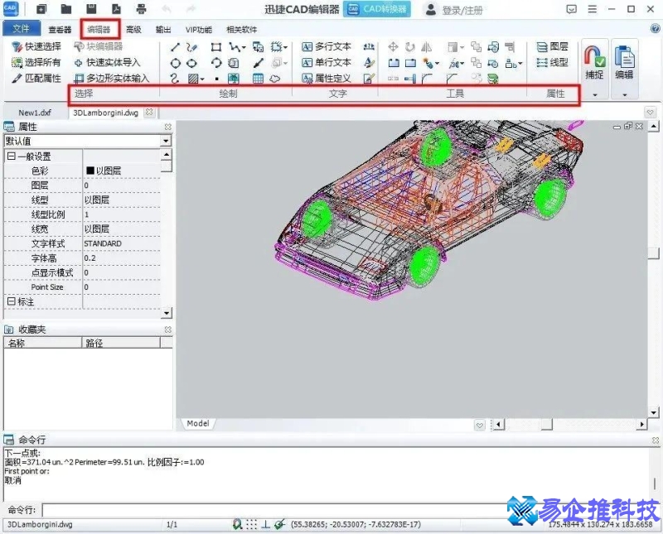
Task: Select the Ellipse drawing tool
Action: click(191, 64)
